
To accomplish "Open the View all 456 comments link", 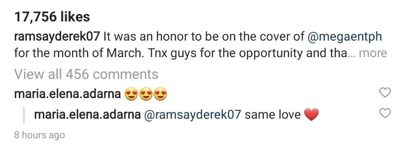I will click(x=86, y=74).
